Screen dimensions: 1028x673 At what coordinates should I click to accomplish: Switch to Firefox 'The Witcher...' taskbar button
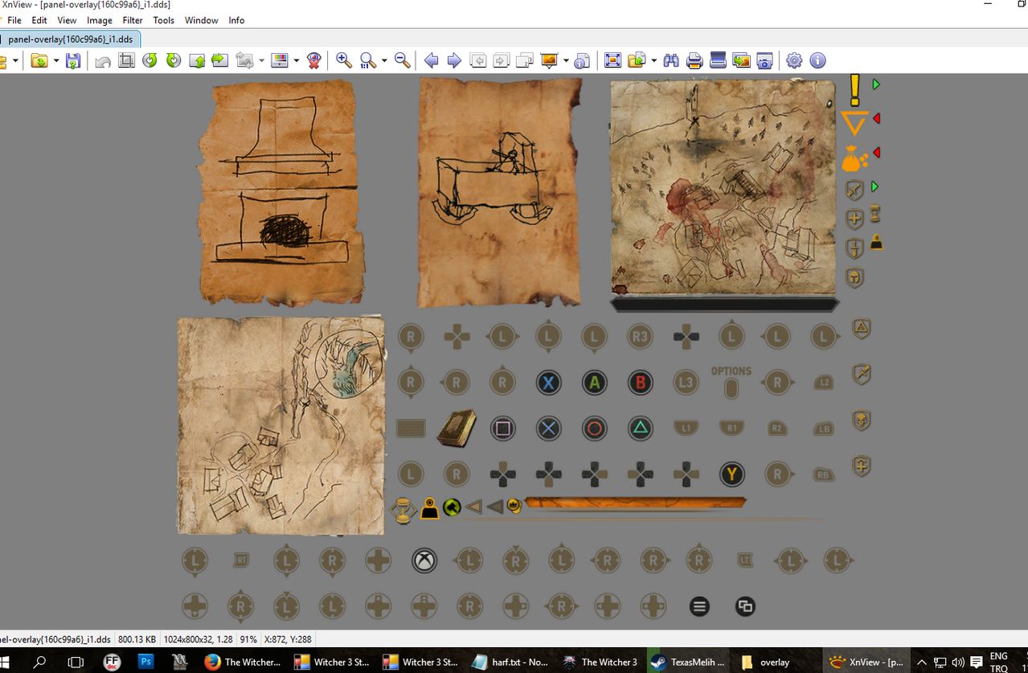[x=242, y=662]
